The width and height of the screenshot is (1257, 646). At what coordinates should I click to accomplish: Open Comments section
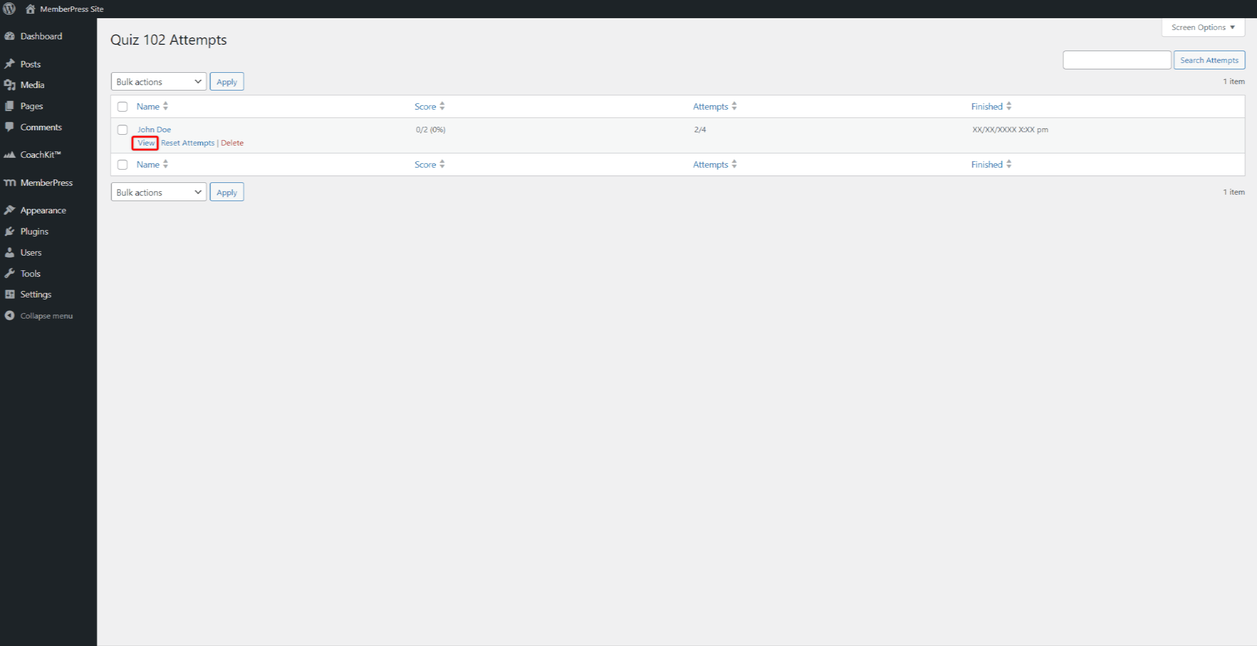pos(40,126)
